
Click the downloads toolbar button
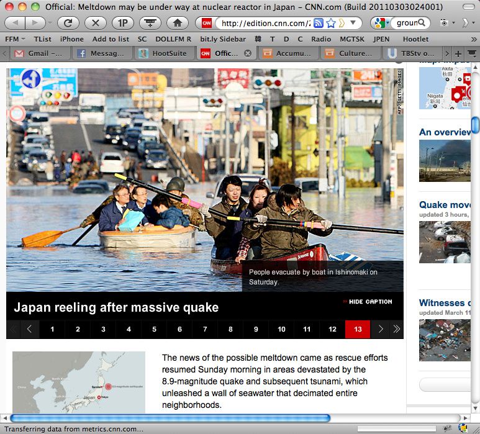[x=150, y=23]
